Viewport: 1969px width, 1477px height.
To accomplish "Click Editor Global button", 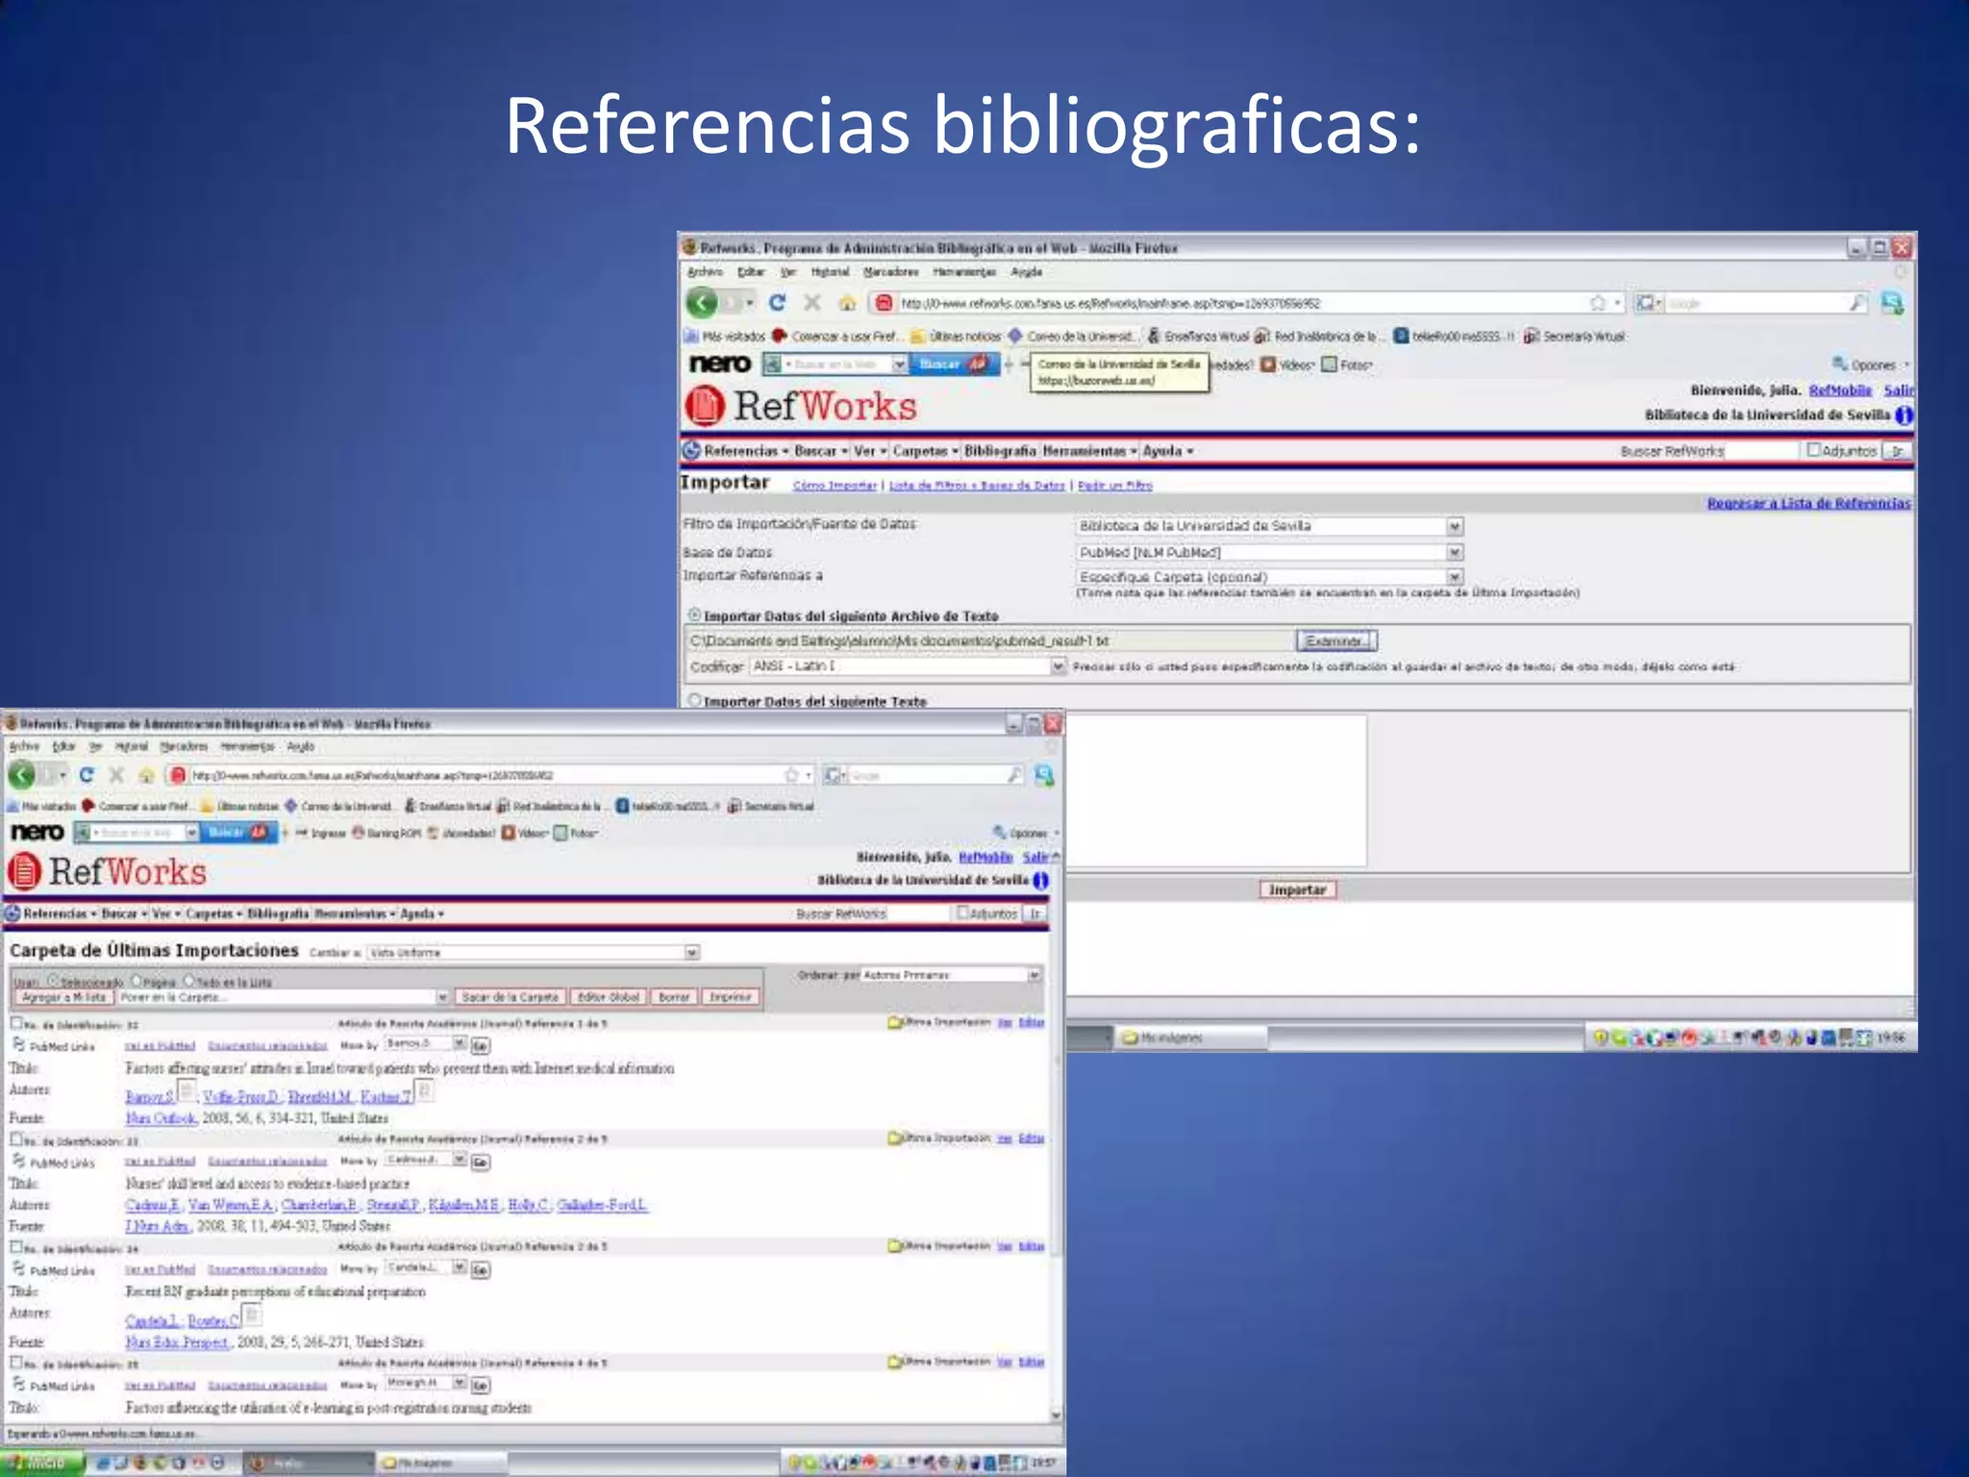I will coord(609,997).
